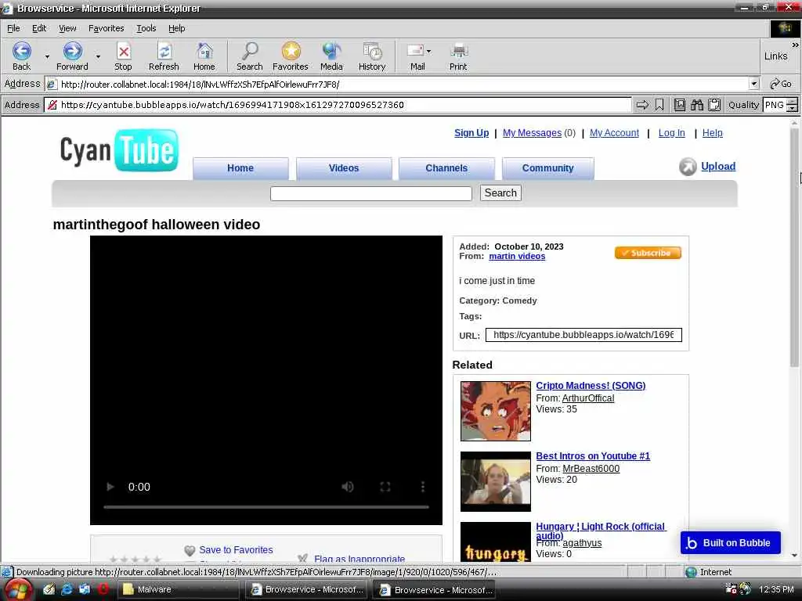Viewport: 802px width, 601px height.
Task: Click the heart icon Save to Favorites
Action: pos(190,550)
